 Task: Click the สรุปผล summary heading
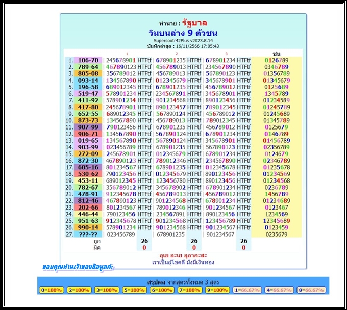[156, 282]
